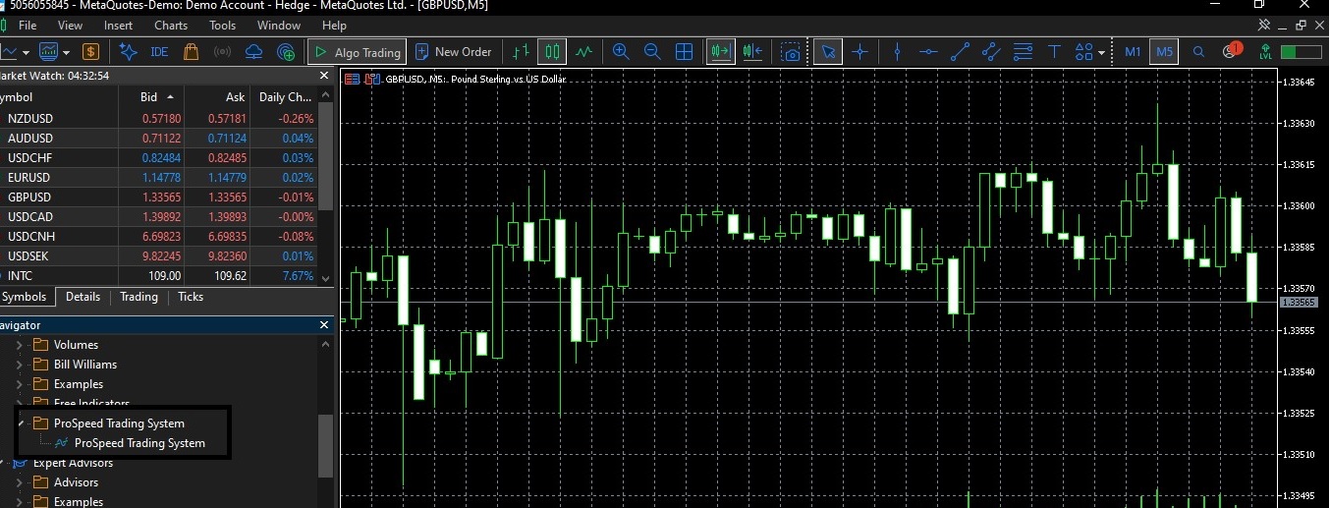
Task: Insert Fibonacci retracement tool
Action: coord(1023,52)
